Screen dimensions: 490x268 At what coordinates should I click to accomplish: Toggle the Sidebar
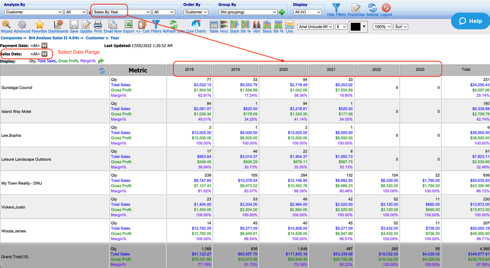point(372,9)
